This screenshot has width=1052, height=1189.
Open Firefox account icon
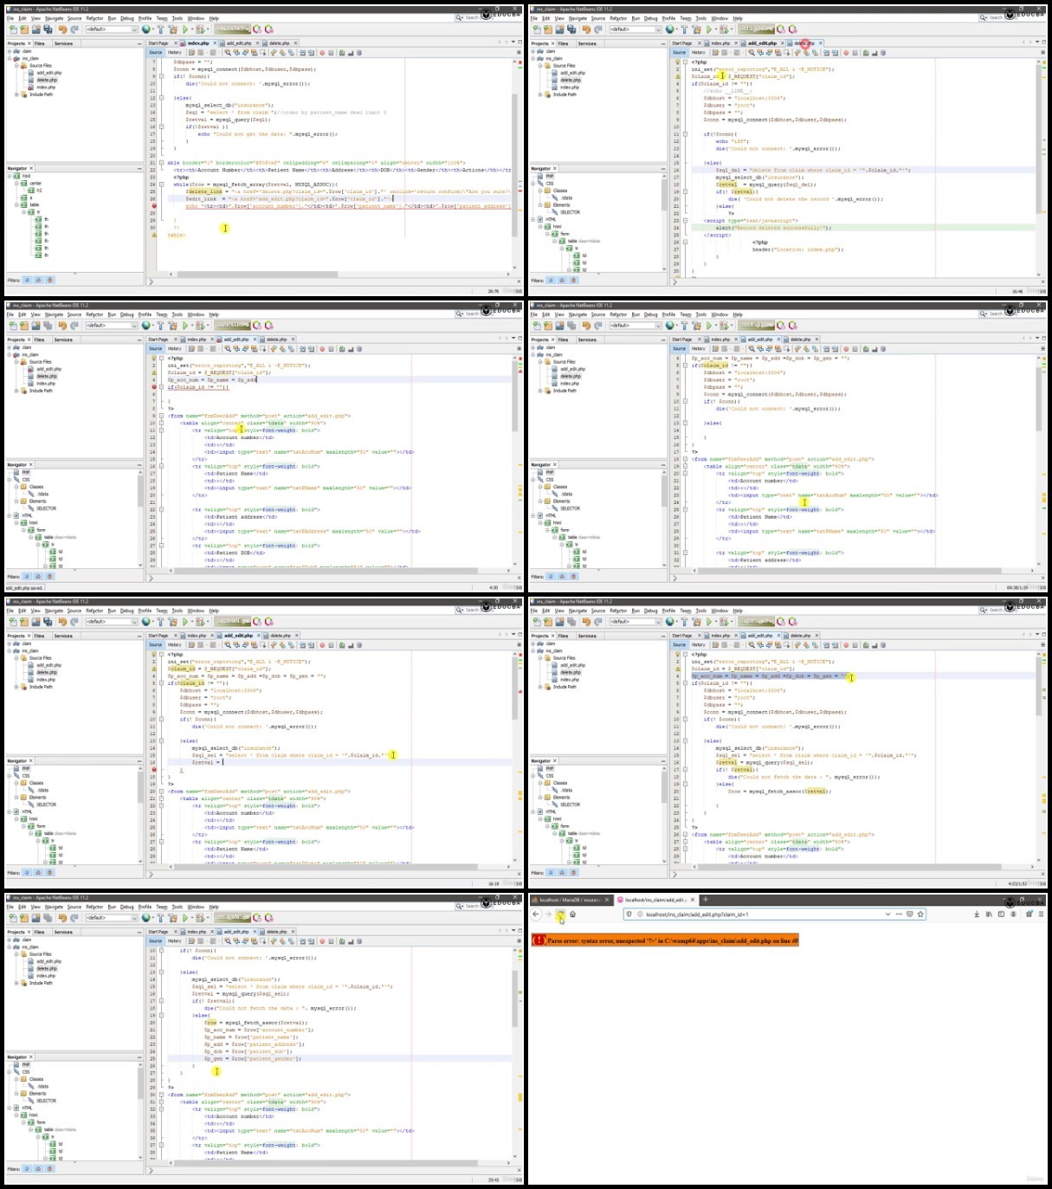[1013, 914]
